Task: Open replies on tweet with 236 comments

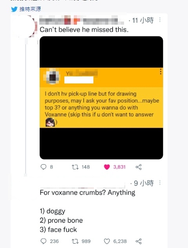Action: click(x=44, y=241)
